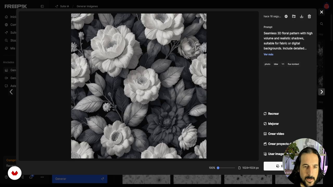333x187 pixels.
Task: Toggle dark mode moon icon
Action: [23, 177]
